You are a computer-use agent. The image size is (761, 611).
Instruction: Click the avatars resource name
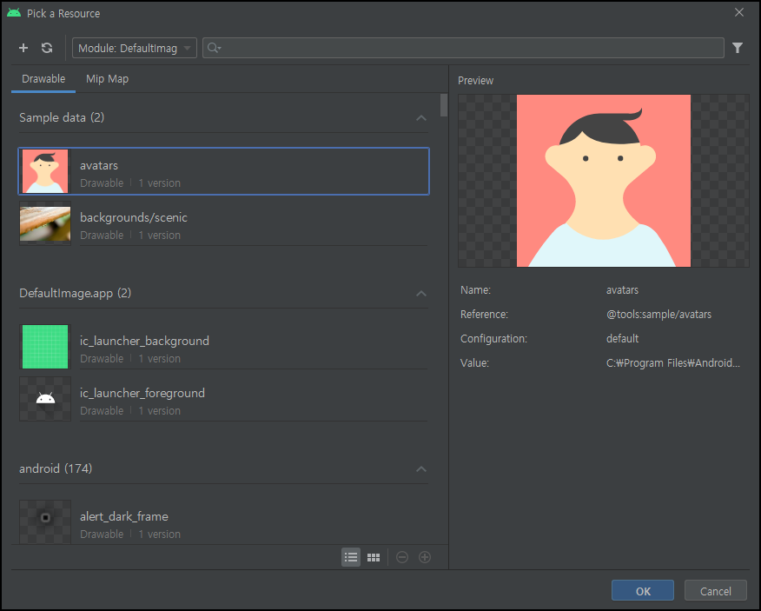click(98, 166)
